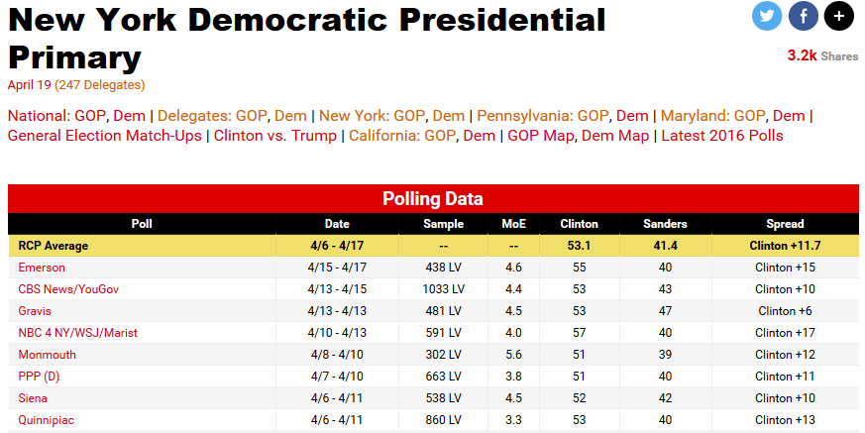Open Latest 2016 Polls
Viewport: 865px width, 433px height.
(x=721, y=136)
